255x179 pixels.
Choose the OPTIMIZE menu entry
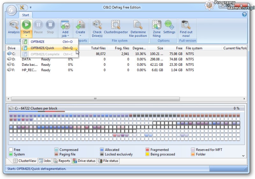coord(38,42)
